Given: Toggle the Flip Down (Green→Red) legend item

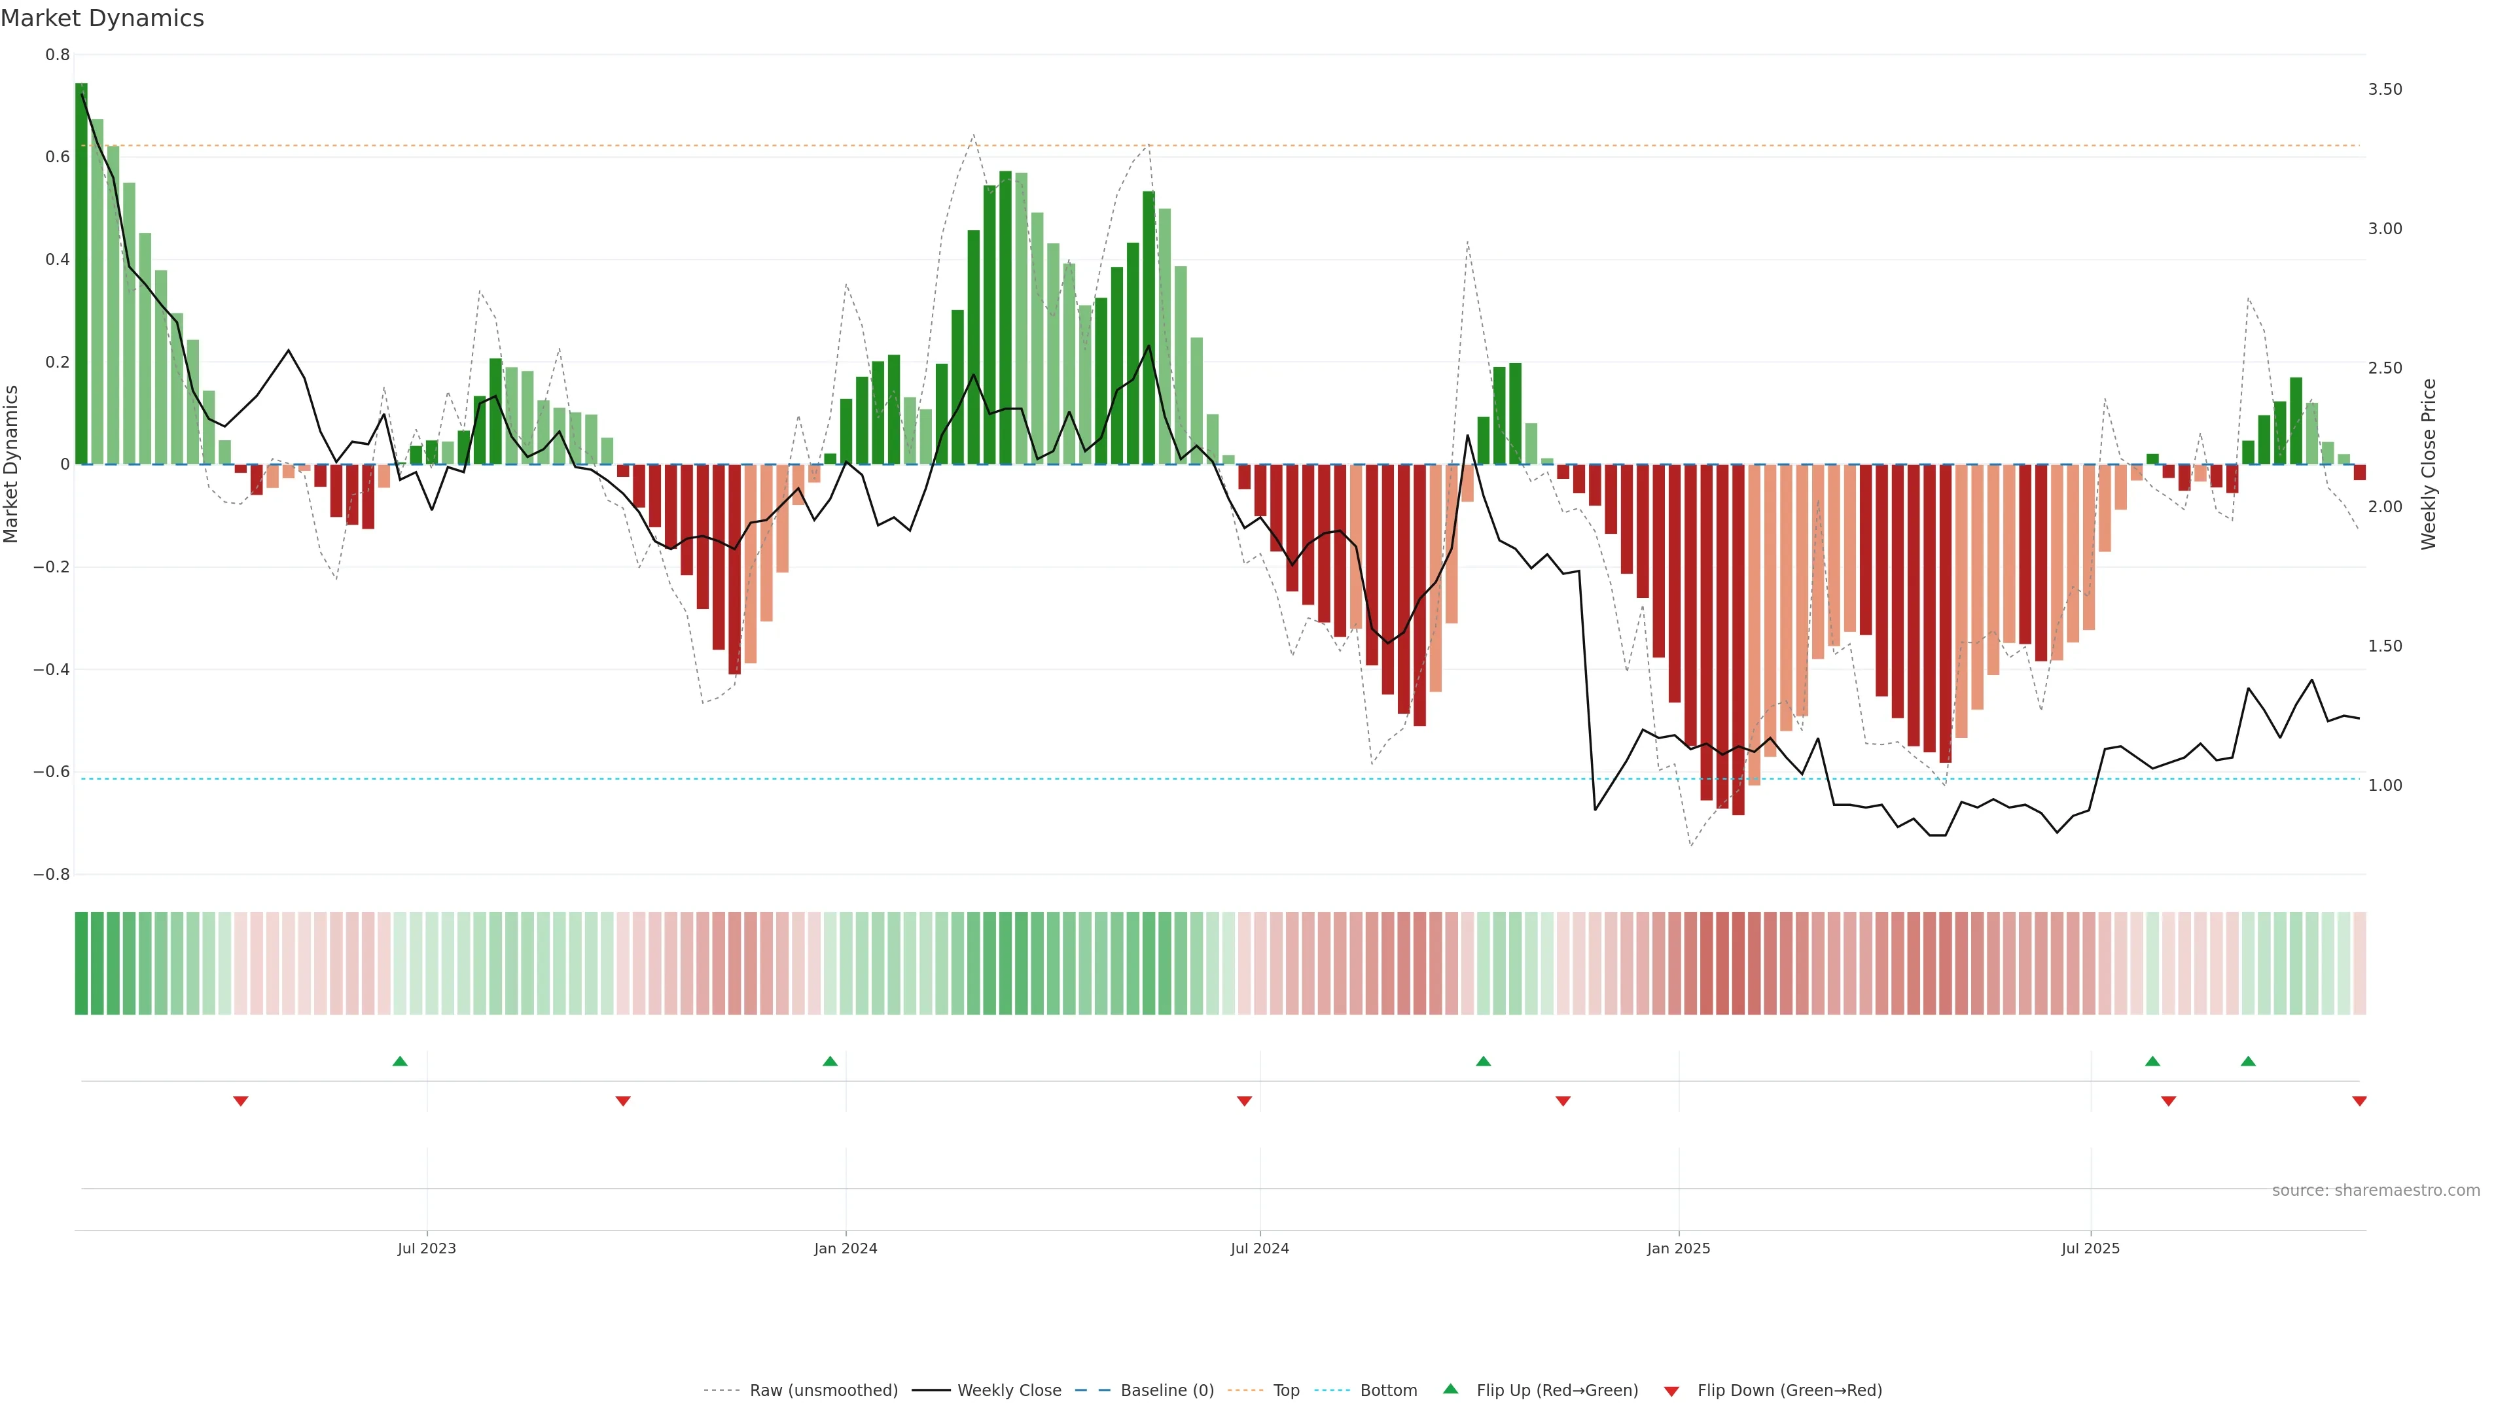Looking at the screenshot, I should (x=1789, y=1391).
